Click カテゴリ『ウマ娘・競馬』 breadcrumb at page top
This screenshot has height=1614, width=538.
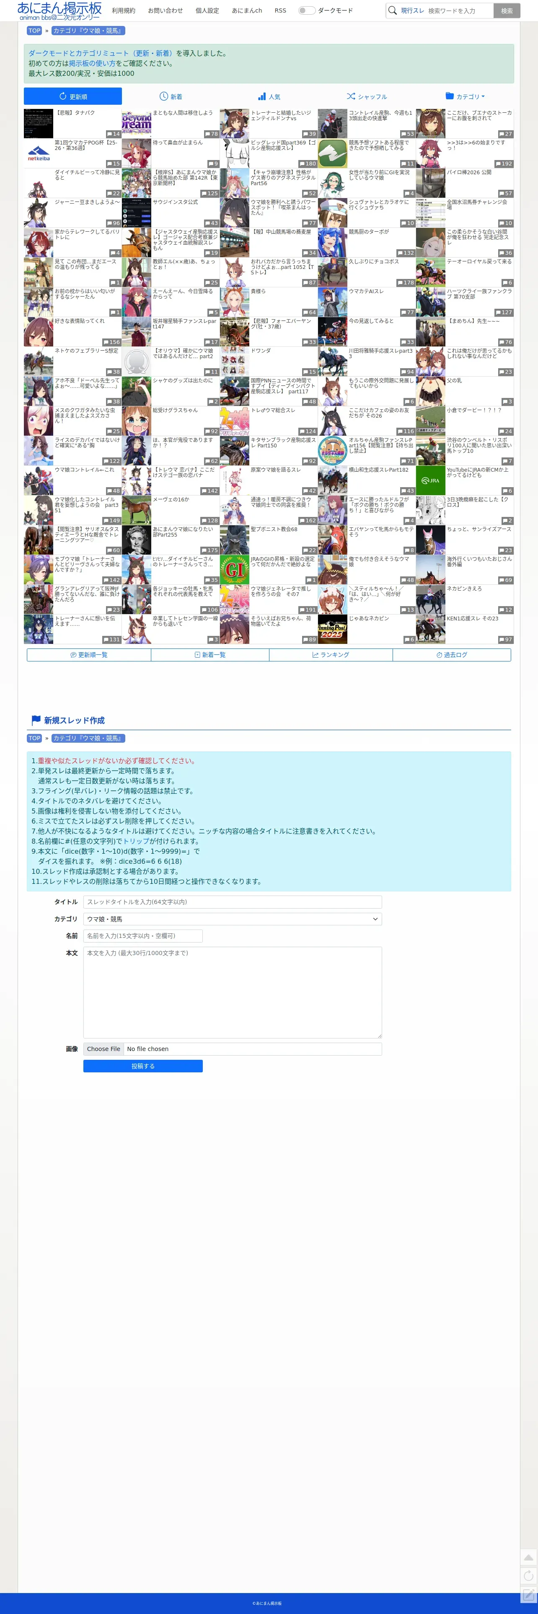(88, 31)
